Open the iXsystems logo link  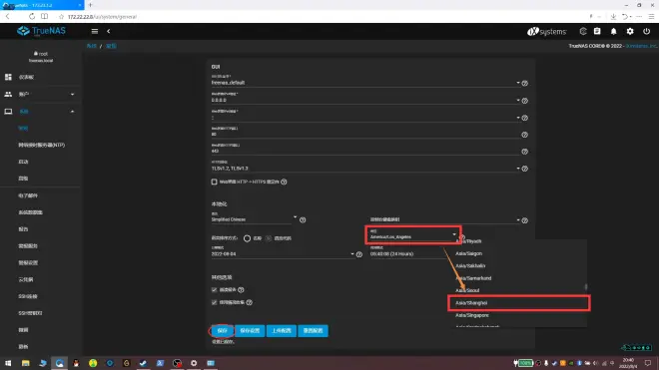click(547, 32)
